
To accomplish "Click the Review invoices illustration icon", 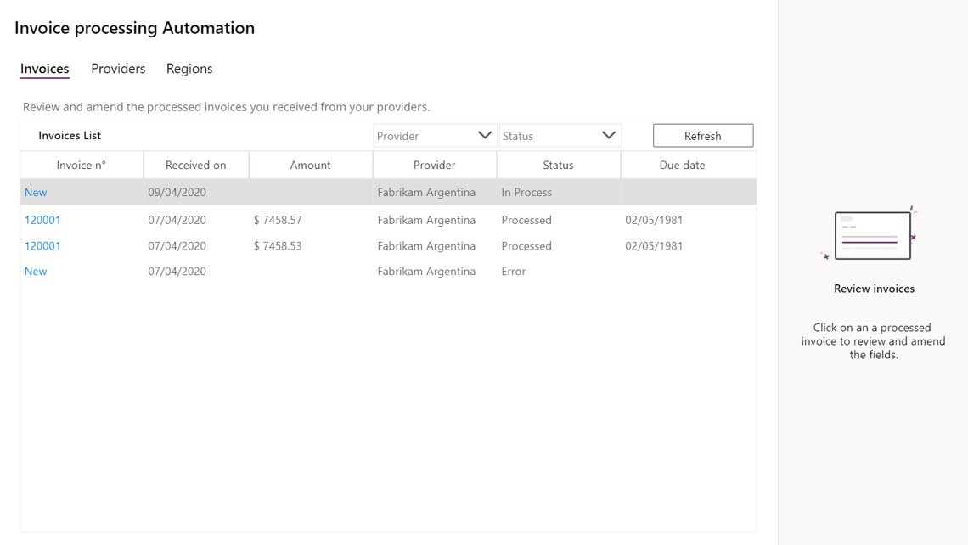I will 873,235.
